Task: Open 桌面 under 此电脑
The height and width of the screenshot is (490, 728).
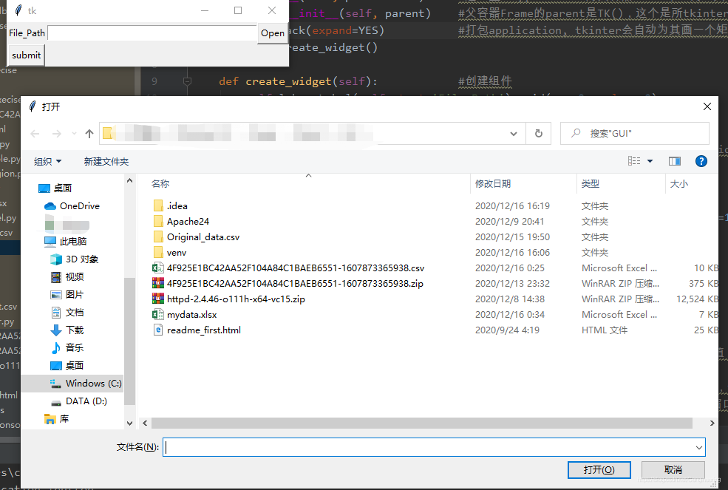Action: coord(75,366)
